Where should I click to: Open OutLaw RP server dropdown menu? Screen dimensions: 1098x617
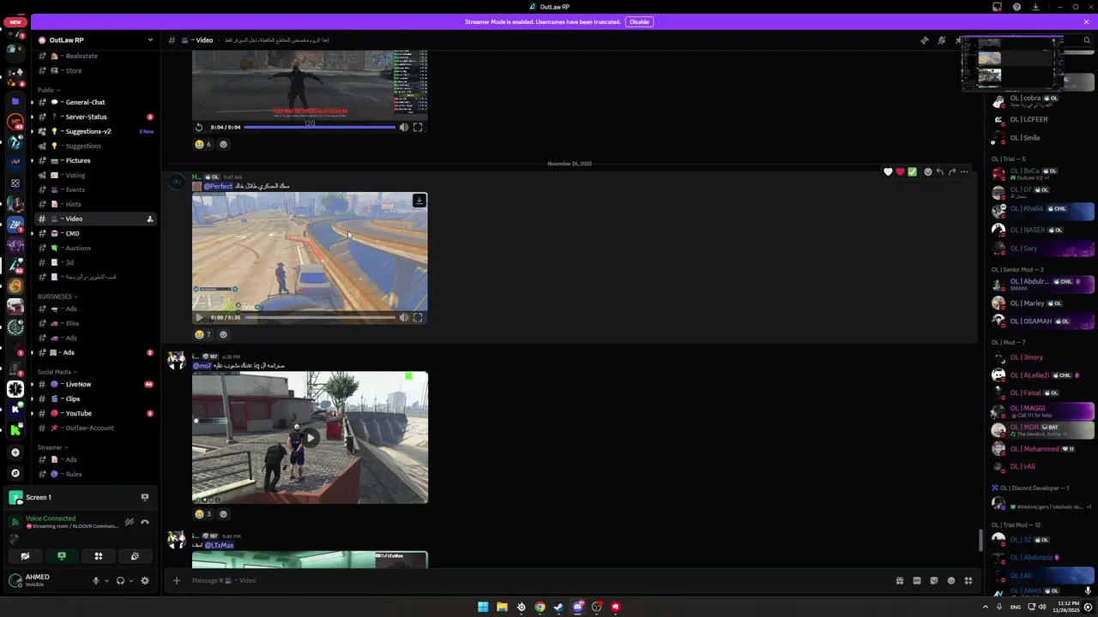tap(150, 39)
